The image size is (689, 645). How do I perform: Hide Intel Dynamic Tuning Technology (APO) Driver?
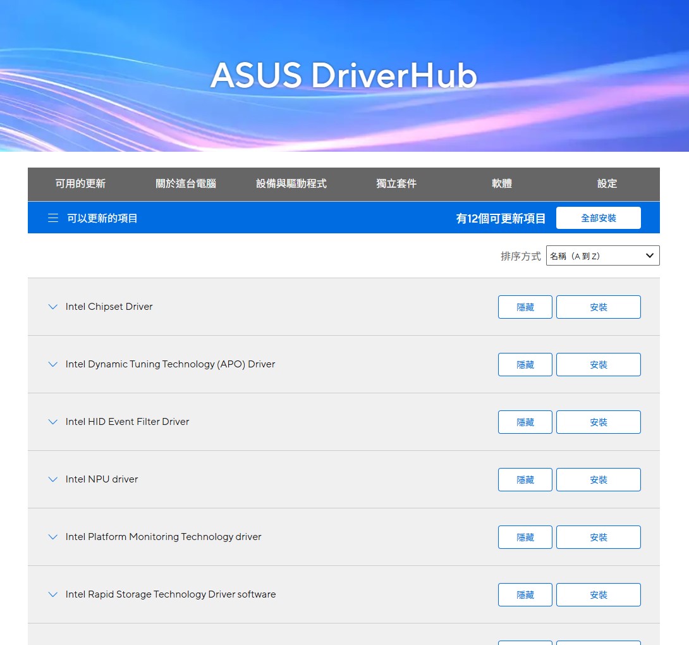click(x=525, y=364)
